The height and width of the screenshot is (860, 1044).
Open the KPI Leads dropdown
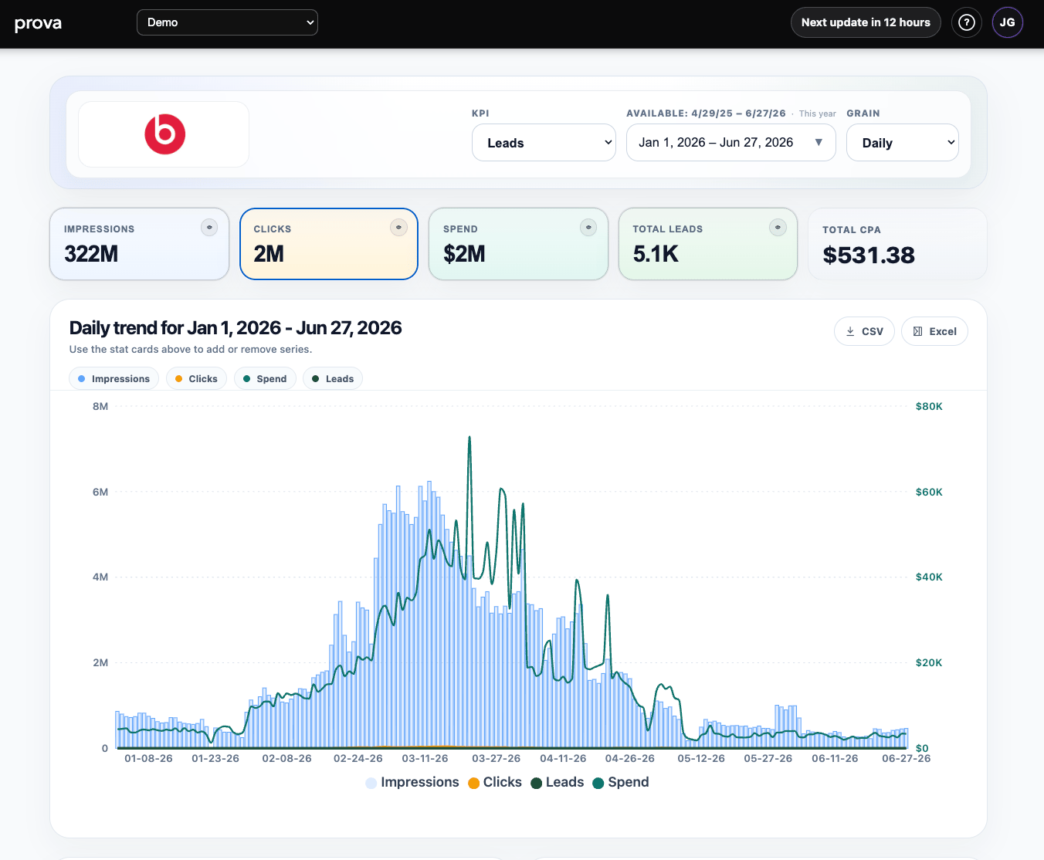(544, 143)
